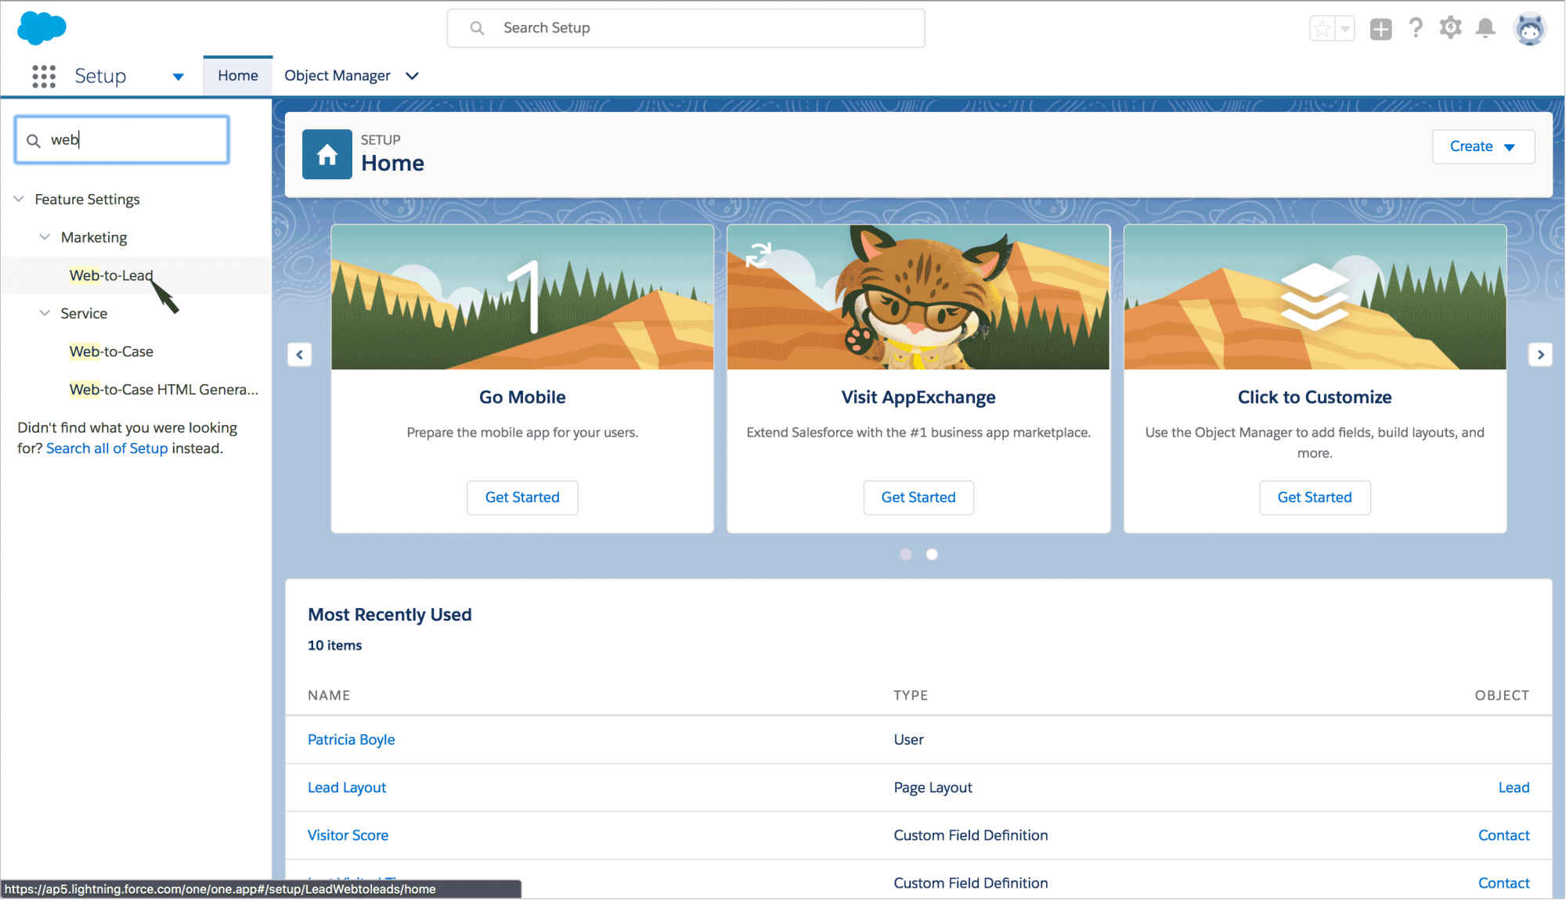Open the help question mark icon
This screenshot has height=900, width=1566.
(1416, 28)
